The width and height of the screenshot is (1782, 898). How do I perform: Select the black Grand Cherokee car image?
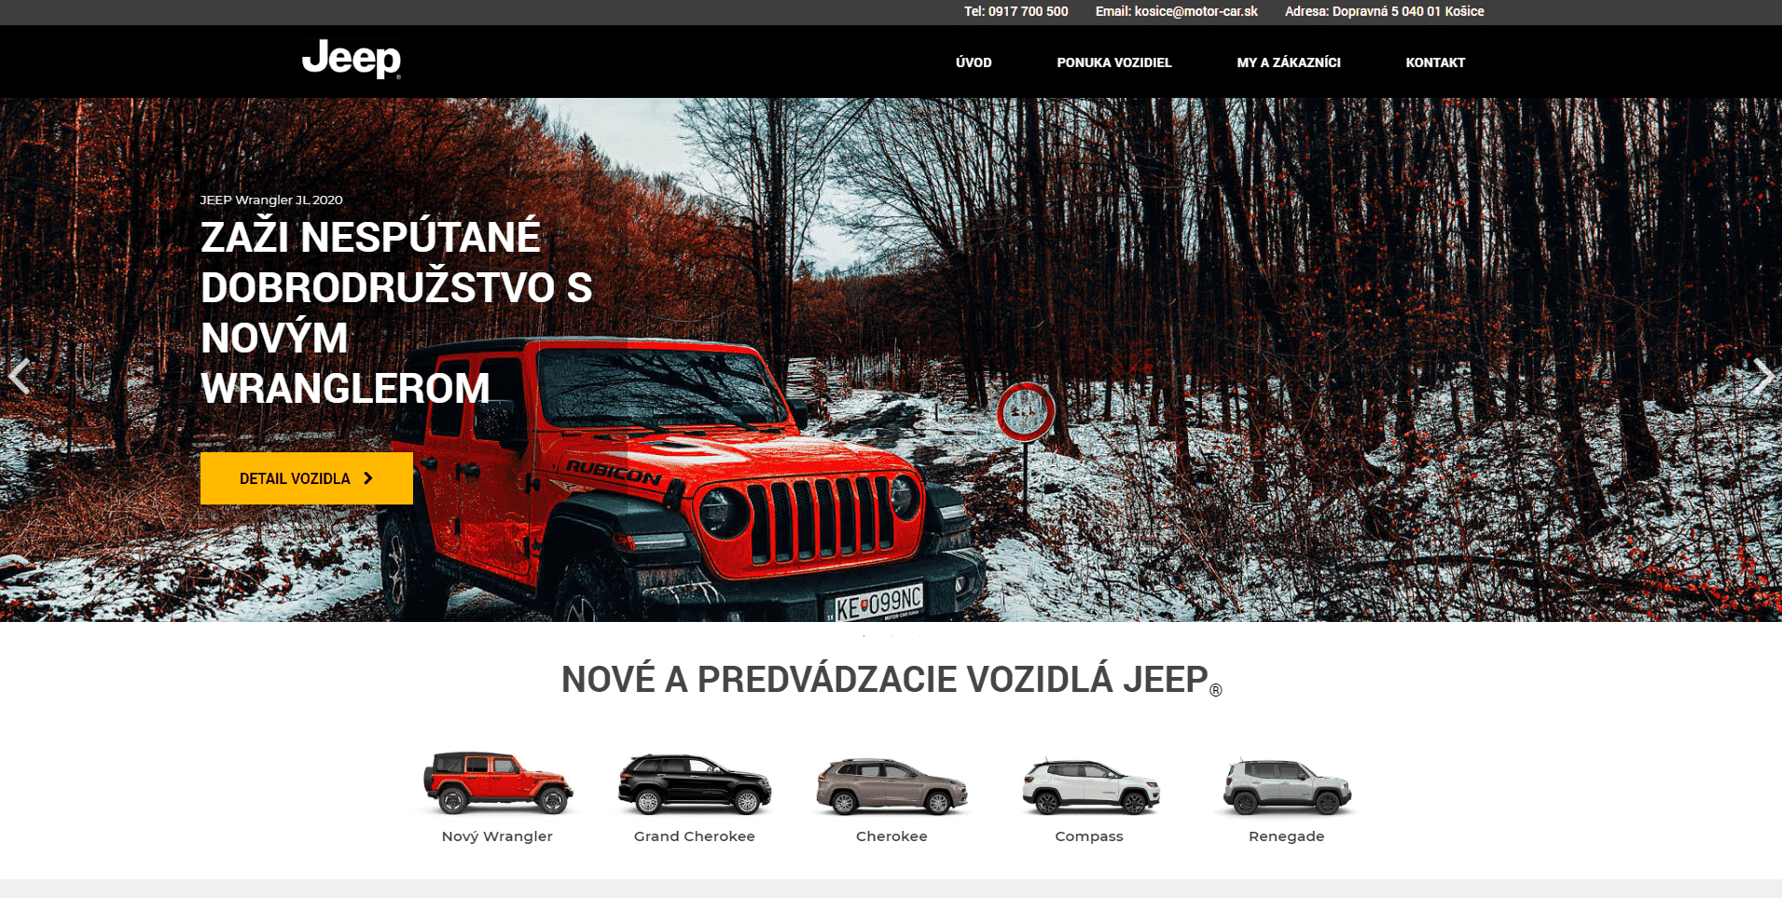[694, 784]
